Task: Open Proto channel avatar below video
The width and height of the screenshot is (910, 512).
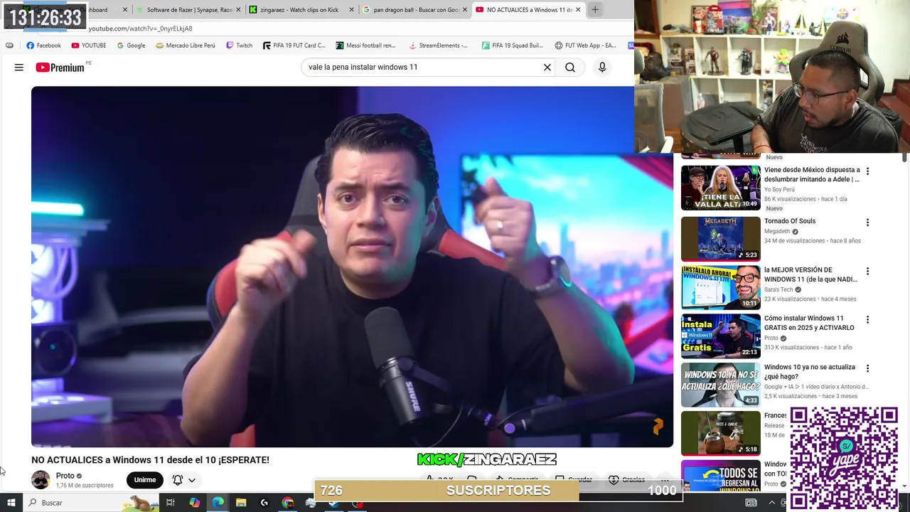Action: 41,480
